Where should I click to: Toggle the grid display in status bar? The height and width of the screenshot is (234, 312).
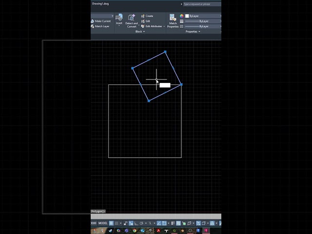click(x=111, y=223)
